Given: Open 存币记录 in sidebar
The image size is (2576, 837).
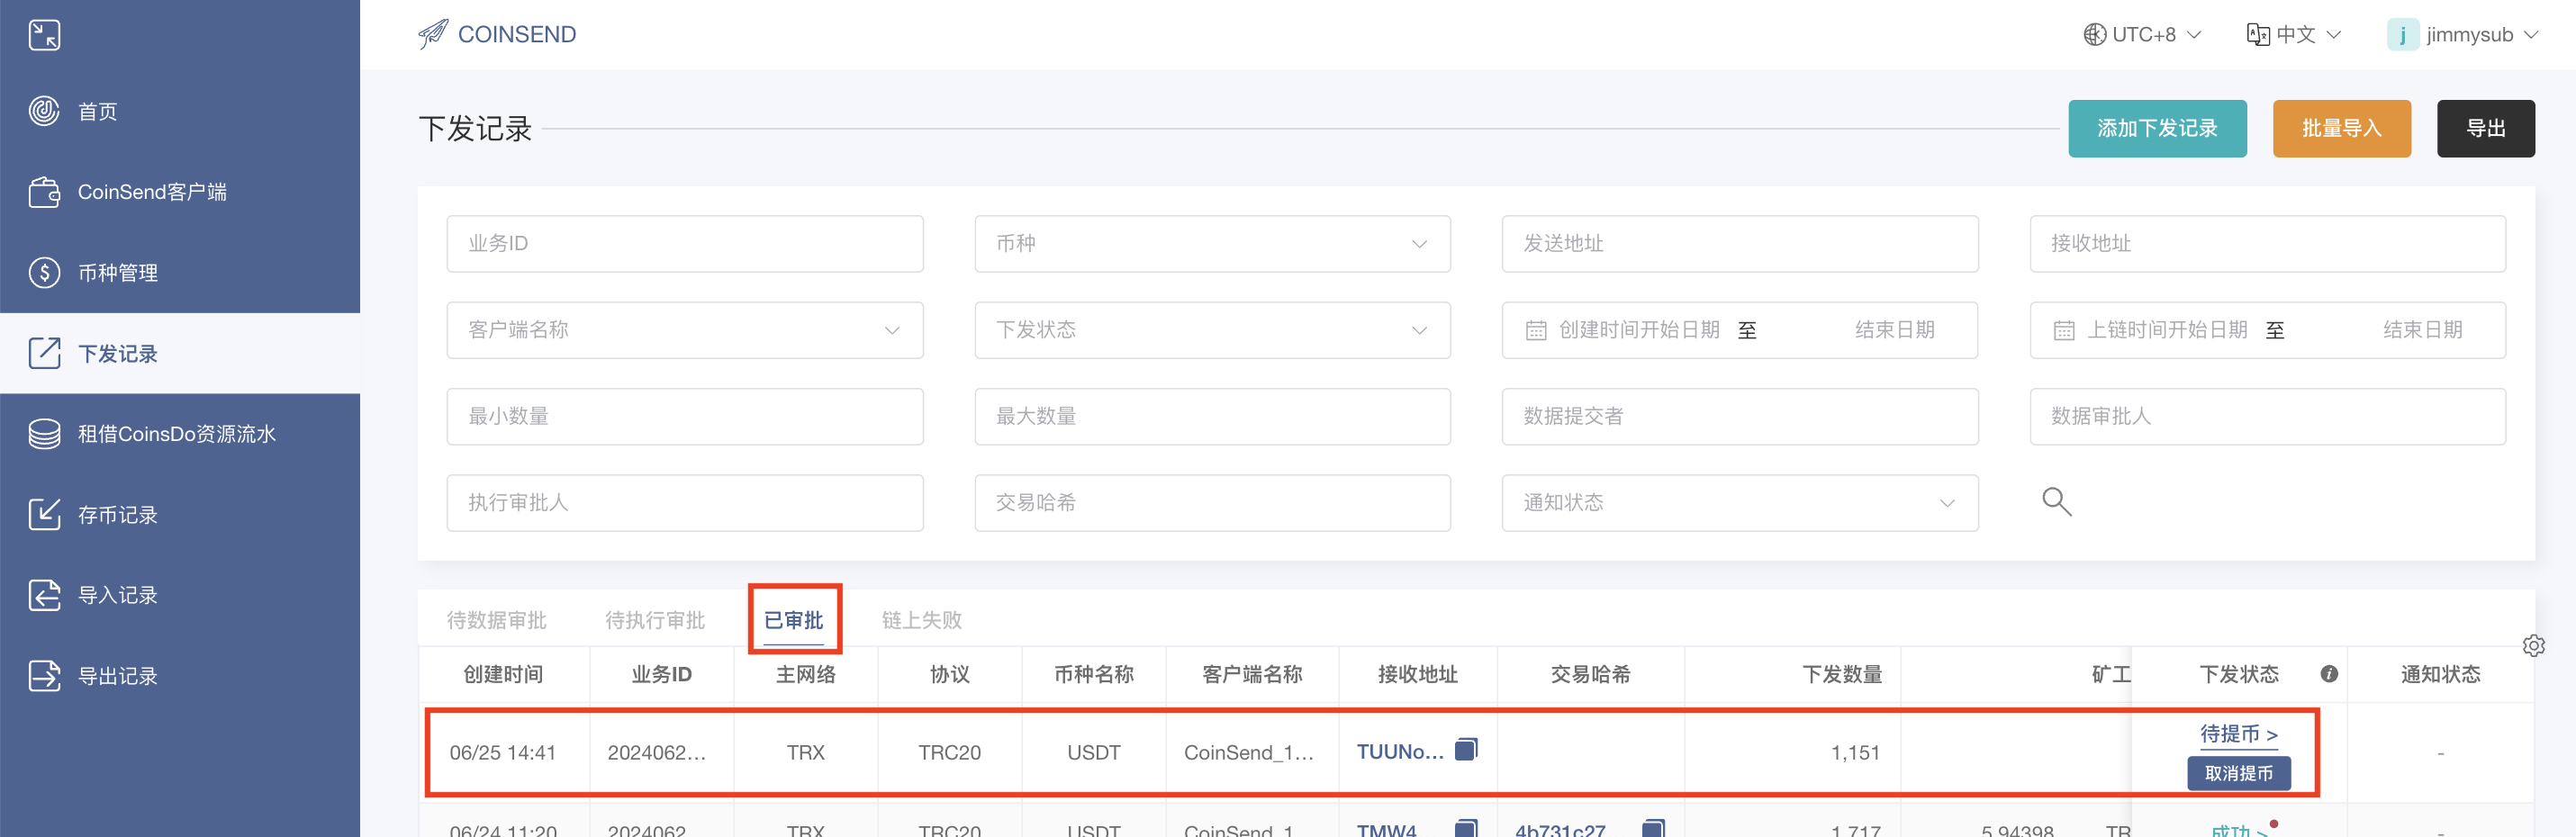Looking at the screenshot, I should tap(118, 514).
